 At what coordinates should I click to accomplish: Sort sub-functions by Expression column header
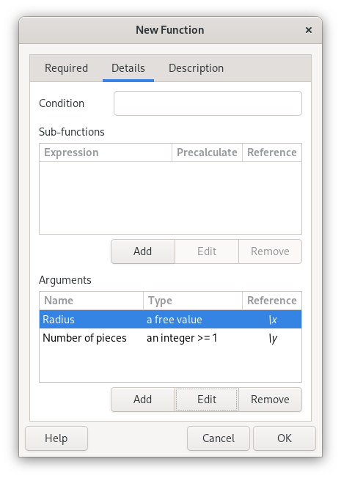(106, 152)
